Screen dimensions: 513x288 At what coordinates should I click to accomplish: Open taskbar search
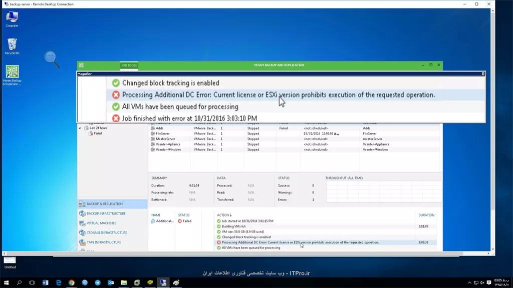[19, 282]
